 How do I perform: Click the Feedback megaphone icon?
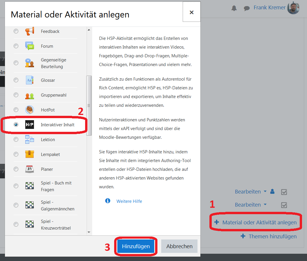pyautogui.click(x=30, y=31)
